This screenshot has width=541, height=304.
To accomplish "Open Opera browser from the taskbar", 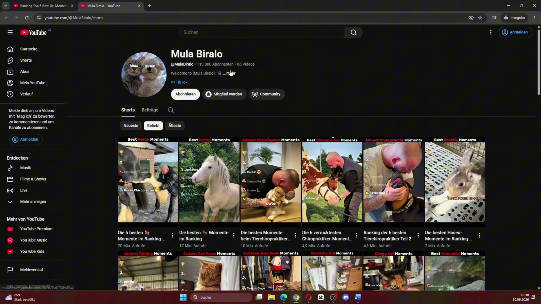I will [309, 297].
